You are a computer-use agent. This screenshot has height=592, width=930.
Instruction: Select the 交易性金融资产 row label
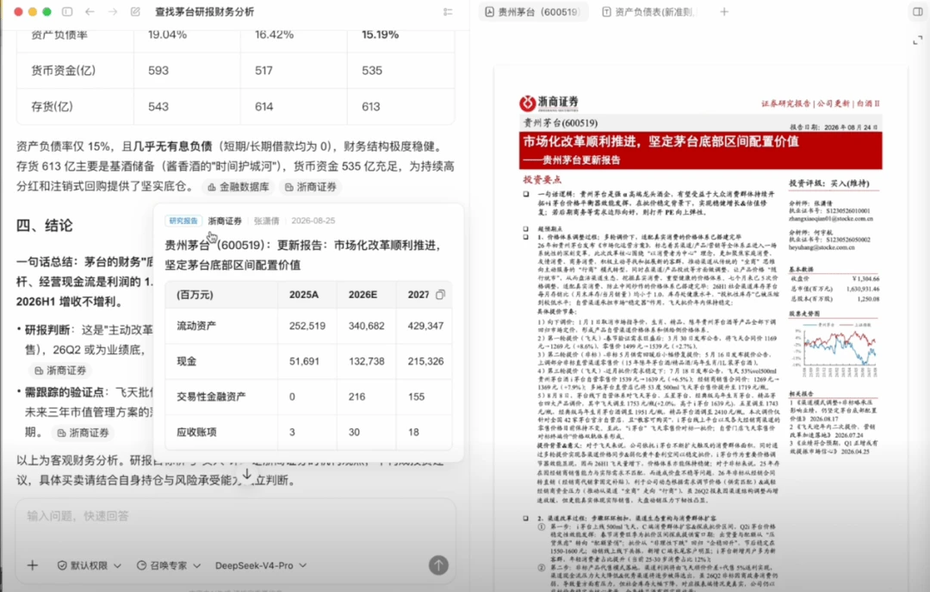[x=211, y=396]
